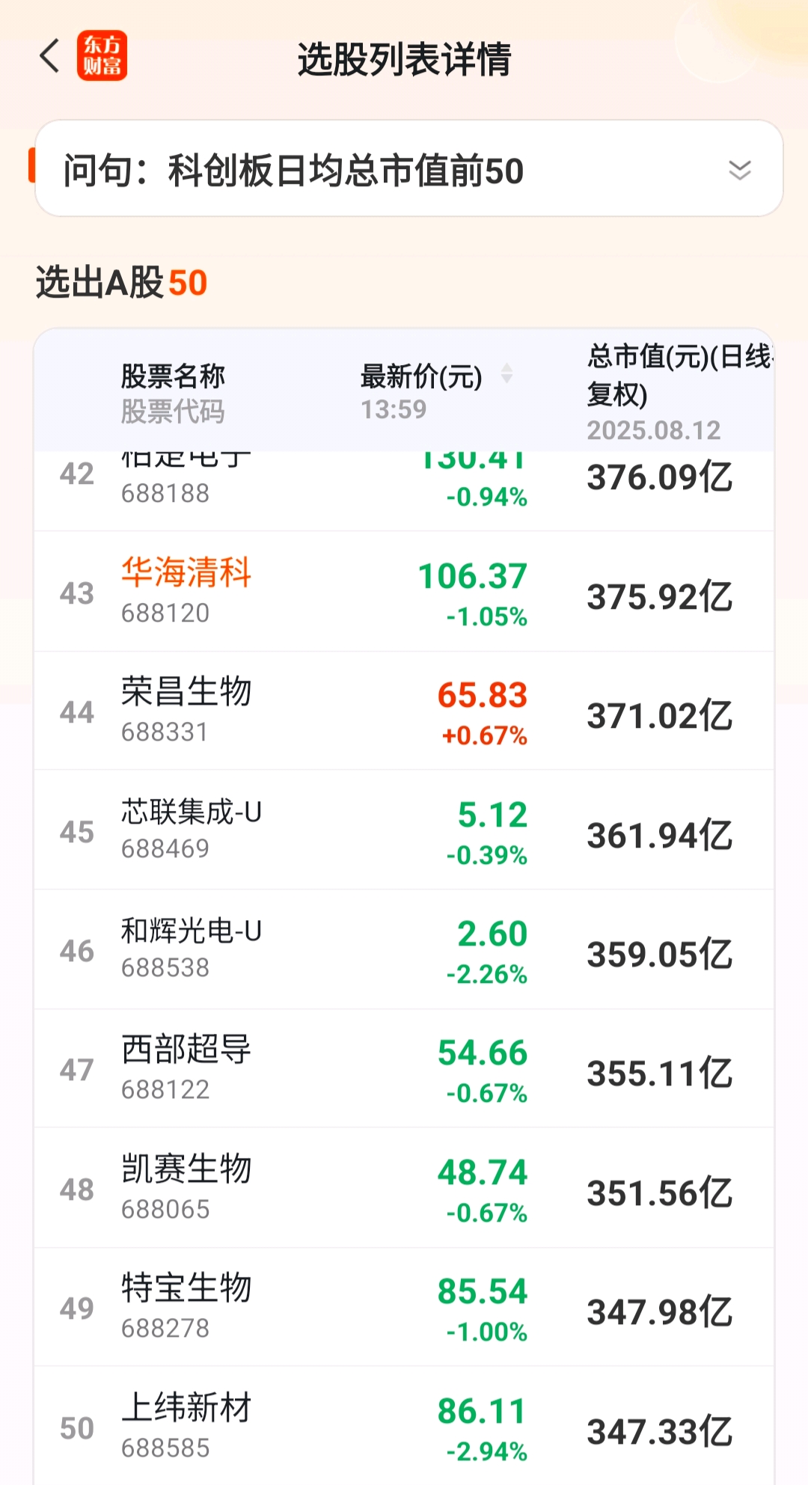This screenshot has width=808, height=1485.
Task: Open 上纬新材 stock entry
Action: point(404,1426)
